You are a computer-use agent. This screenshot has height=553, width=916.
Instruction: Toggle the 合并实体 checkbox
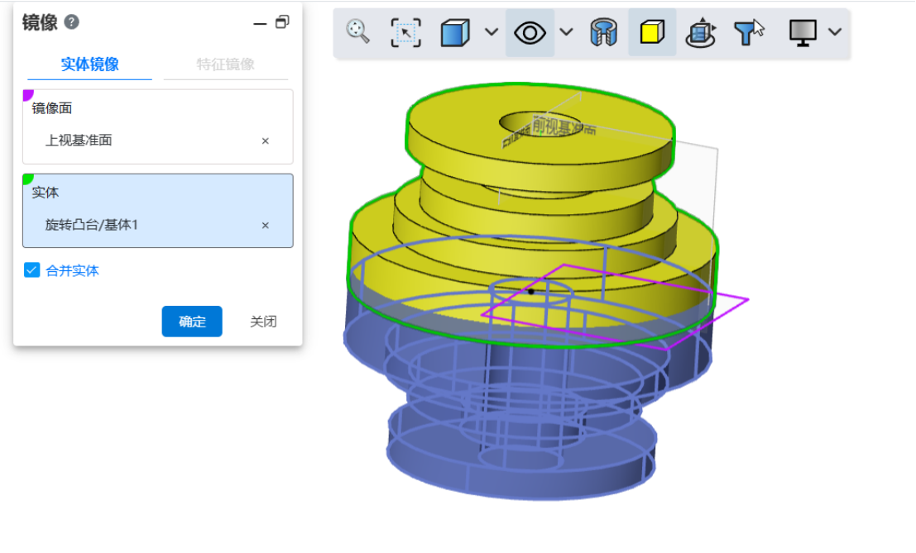coord(32,270)
